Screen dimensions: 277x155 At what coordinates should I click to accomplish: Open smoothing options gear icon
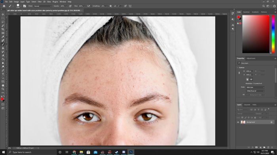tap(110, 6)
